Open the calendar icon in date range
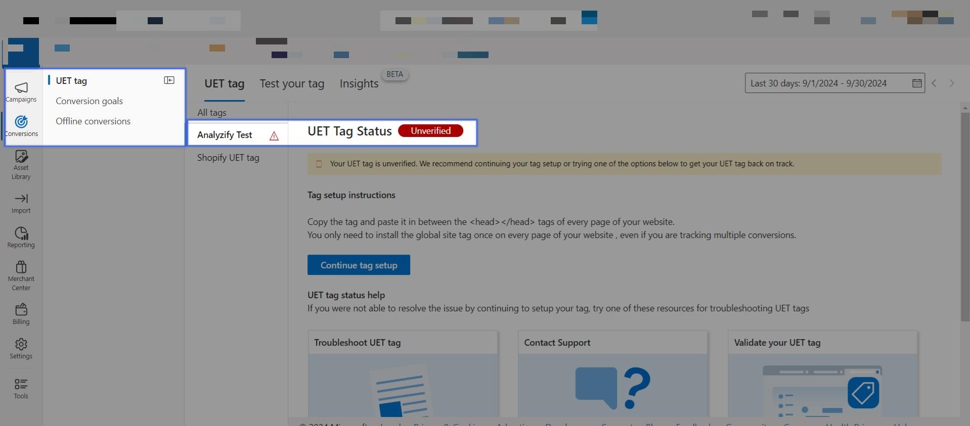Screen dimensions: 970x426 pyautogui.click(x=917, y=83)
